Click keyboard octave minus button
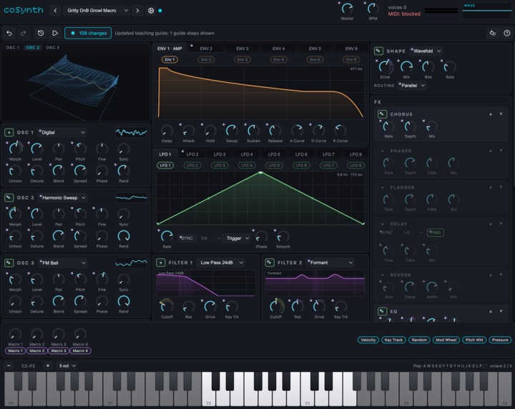 click(x=9, y=365)
